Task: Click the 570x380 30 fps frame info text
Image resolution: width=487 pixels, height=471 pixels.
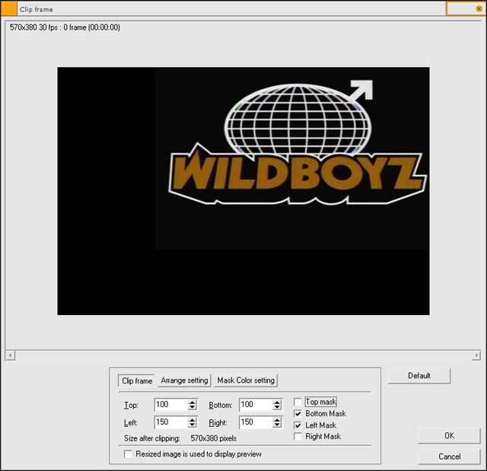Action: point(65,27)
